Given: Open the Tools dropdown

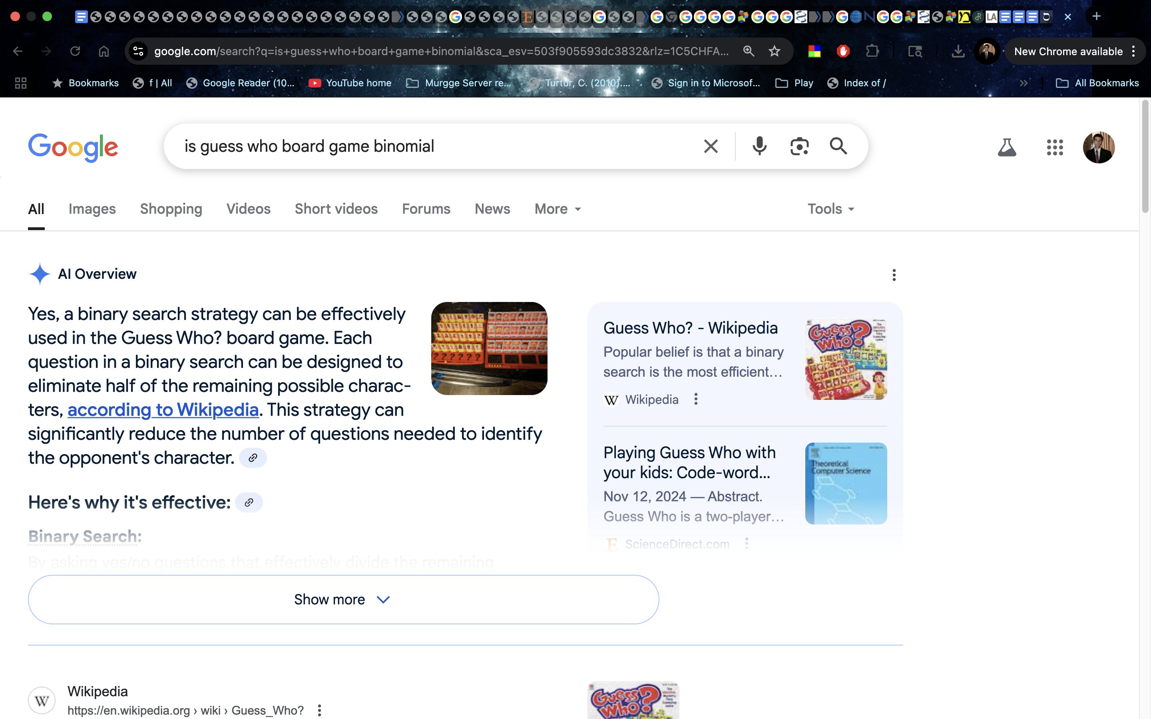Looking at the screenshot, I should (830, 209).
